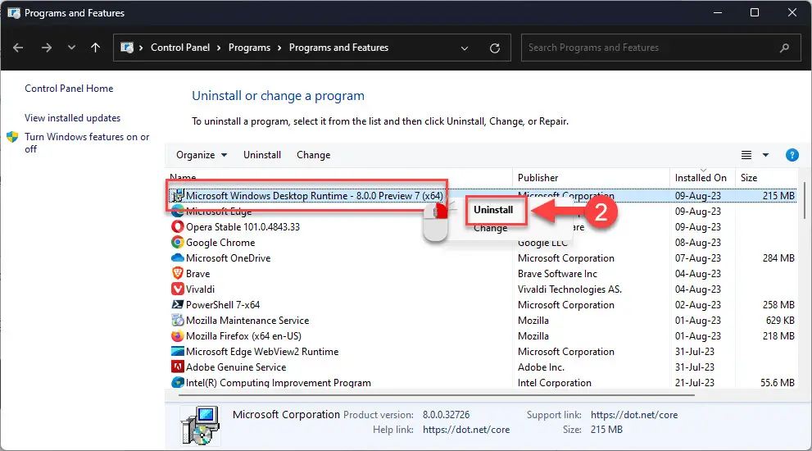Screen dimensions: 812x451
Task: Open Control Panel Home link
Action: pyautogui.click(x=69, y=89)
